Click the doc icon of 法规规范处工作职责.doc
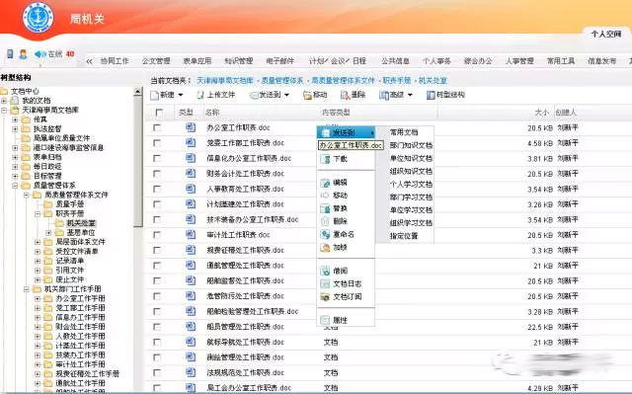The width and height of the screenshot is (632, 394). 191,372
